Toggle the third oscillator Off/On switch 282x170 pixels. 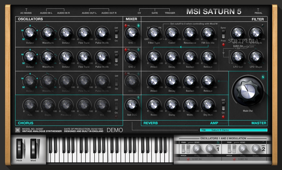116,82
